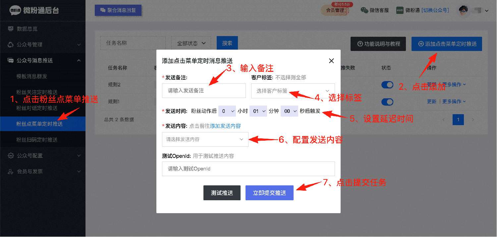Open the hours dropdown showing 0
The height and width of the screenshot is (237, 497).
pos(227,111)
